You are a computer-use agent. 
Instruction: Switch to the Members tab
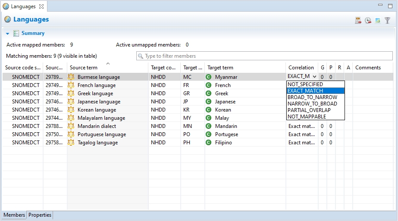coord(14,215)
